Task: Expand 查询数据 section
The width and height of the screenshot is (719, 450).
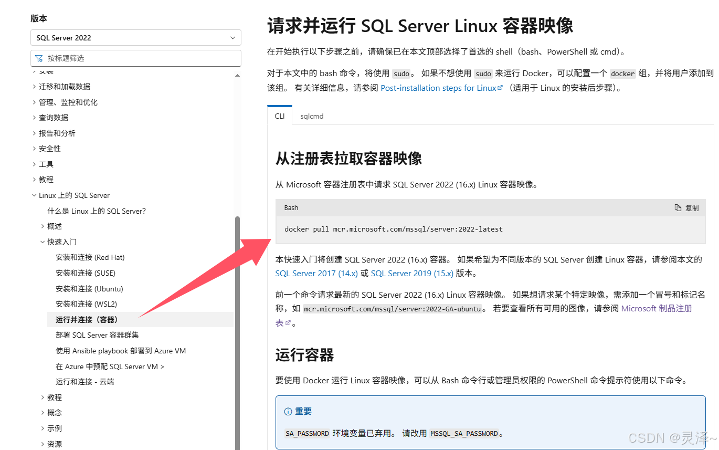Action: (54, 118)
